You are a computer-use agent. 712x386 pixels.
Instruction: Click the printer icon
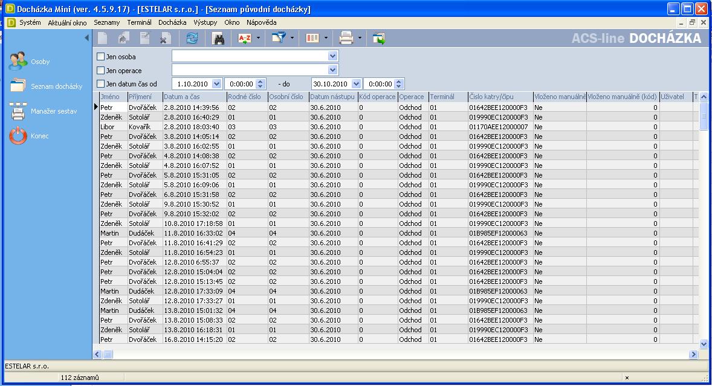346,39
